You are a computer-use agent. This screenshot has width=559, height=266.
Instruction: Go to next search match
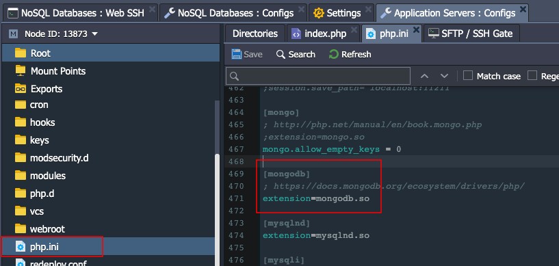click(x=444, y=76)
